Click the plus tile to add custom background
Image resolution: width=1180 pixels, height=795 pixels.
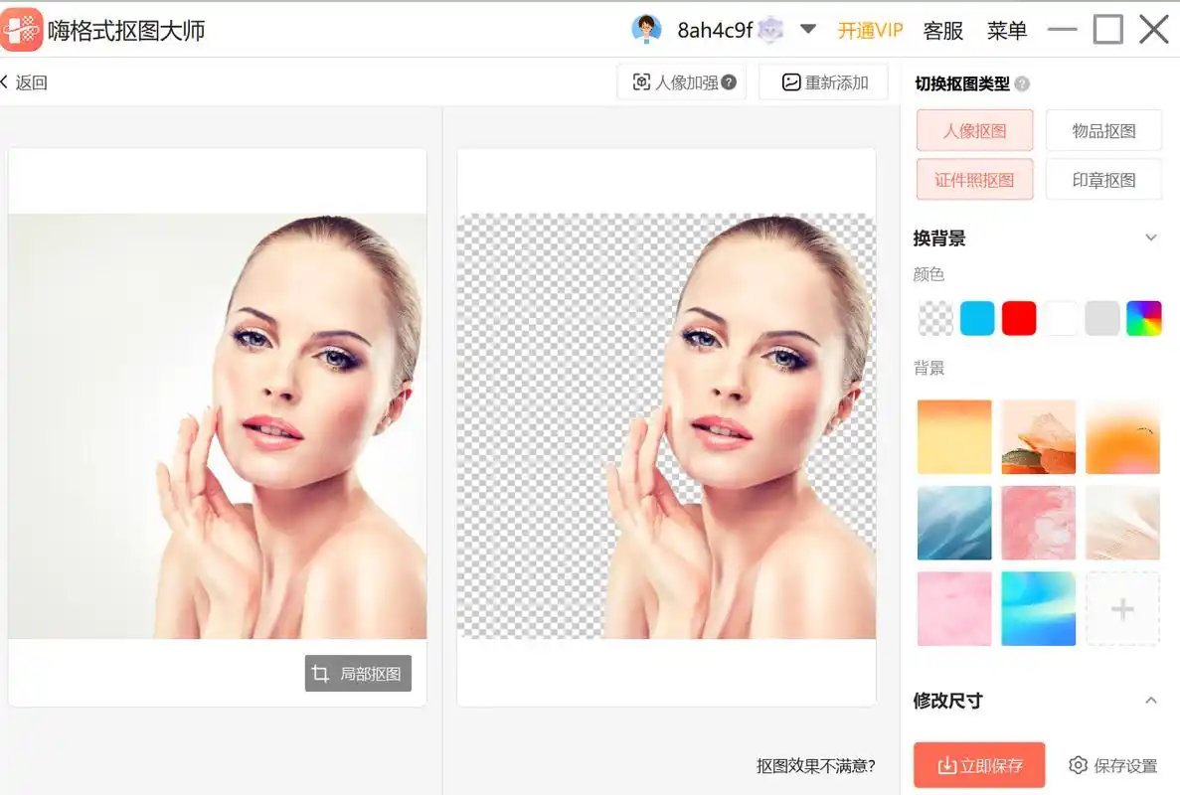(1122, 609)
